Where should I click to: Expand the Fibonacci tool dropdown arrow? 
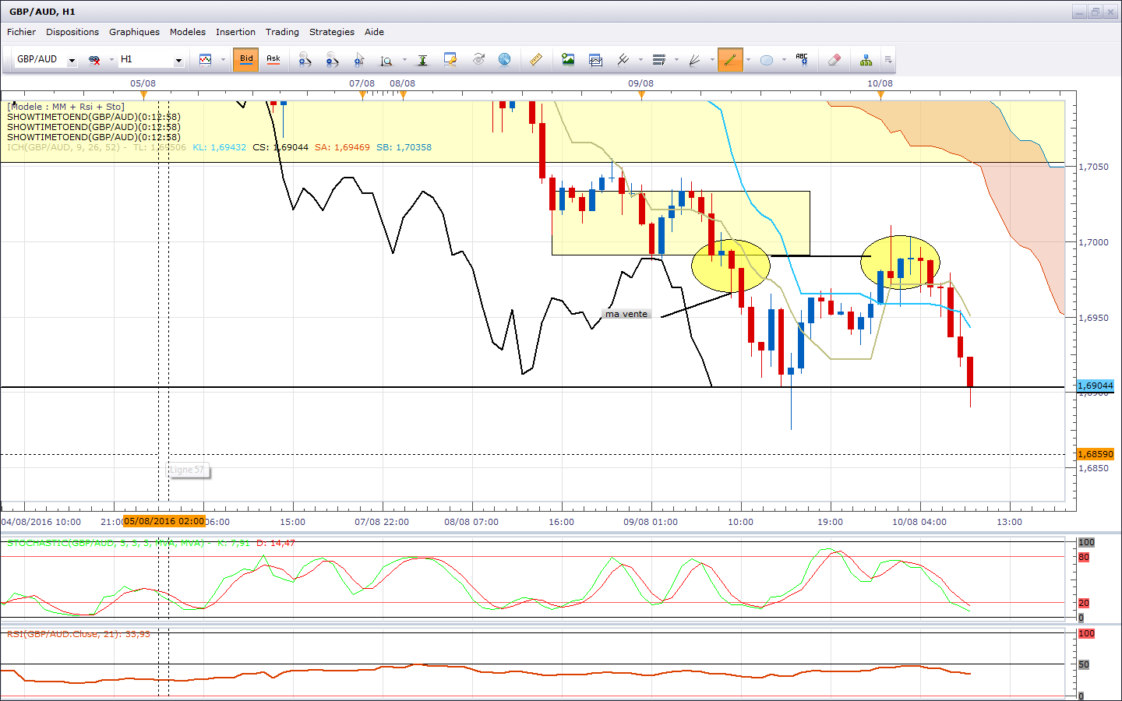point(676,59)
